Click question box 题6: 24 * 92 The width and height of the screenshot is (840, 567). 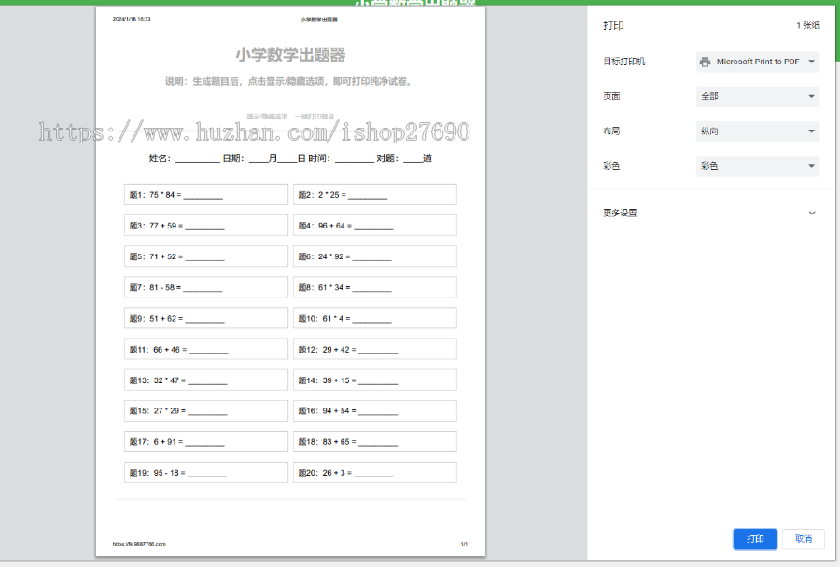point(375,256)
